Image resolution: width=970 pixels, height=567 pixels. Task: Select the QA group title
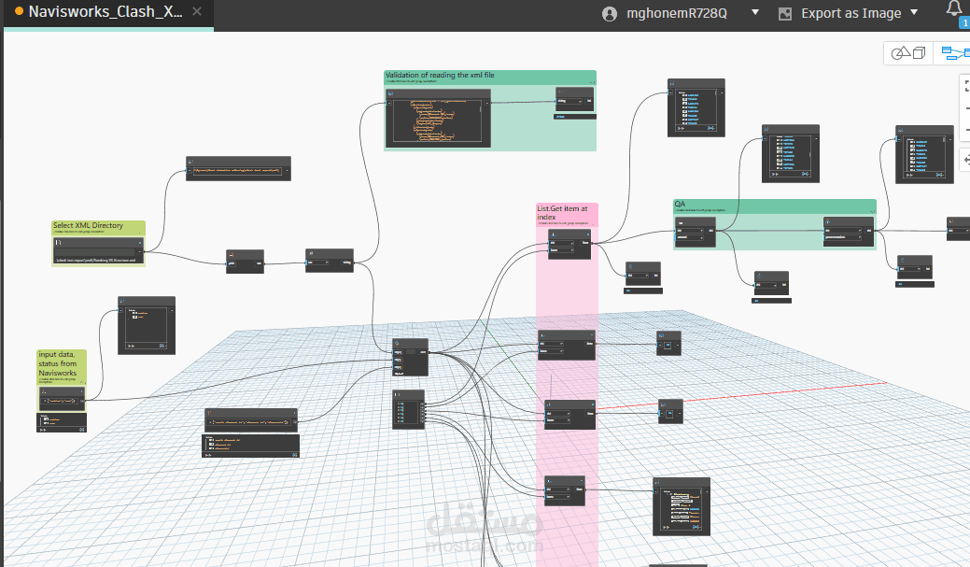point(680,204)
